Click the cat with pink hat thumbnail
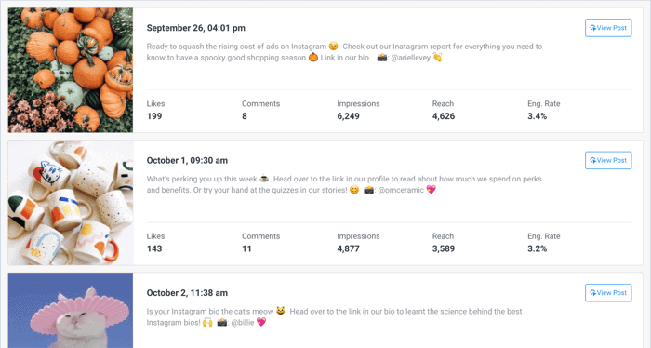The image size is (651, 348). [71, 310]
